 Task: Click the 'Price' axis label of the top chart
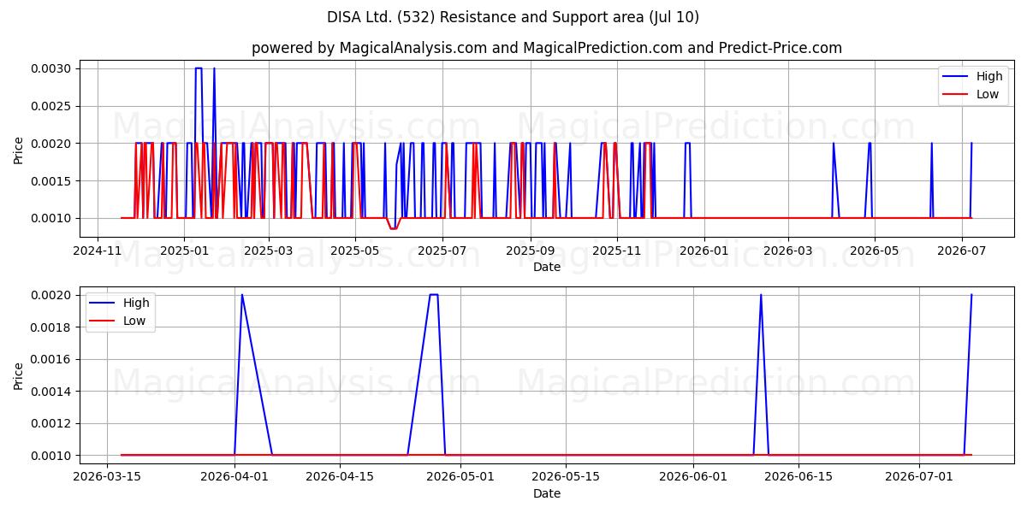(x=19, y=150)
